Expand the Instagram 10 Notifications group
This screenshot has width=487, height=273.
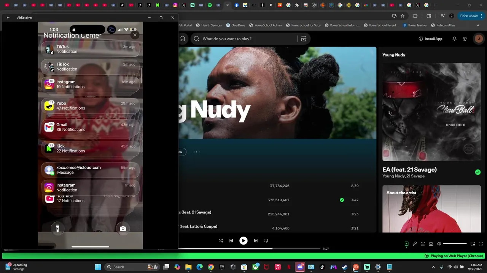point(90,84)
